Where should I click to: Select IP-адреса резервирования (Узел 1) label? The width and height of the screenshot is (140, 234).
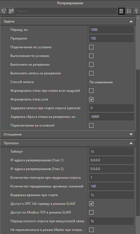click(37, 160)
